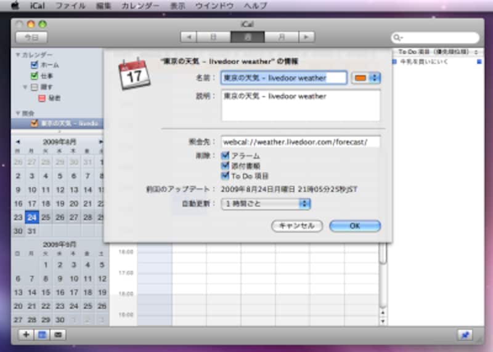This screenshot has height=352, width=493.
Task: Click the plus button to add a calendar
Action: tap(26, 335)
